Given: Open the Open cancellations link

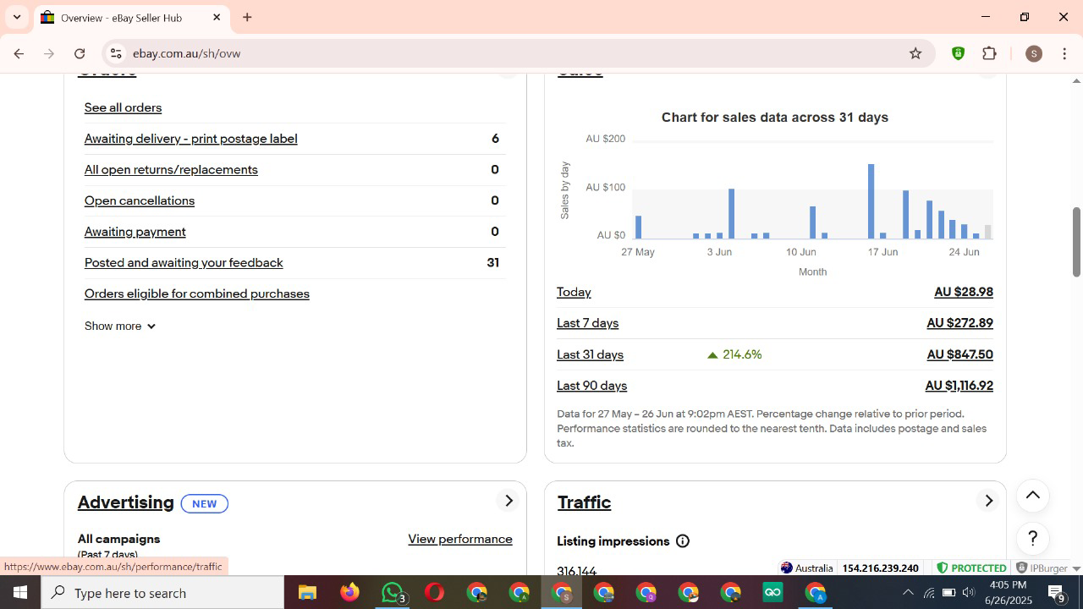Looking at the screenshot, I should 140,200.
